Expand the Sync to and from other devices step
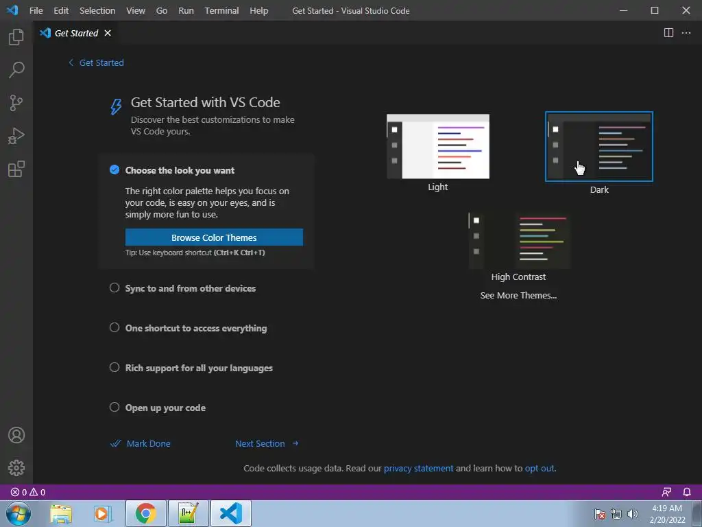 click(191, 289)
